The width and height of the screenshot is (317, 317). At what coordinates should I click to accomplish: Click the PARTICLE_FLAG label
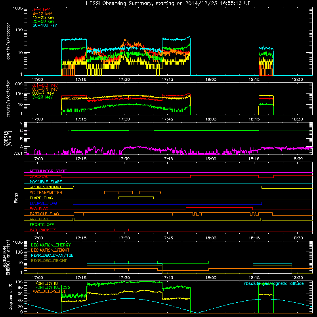[x=44, y=214]
